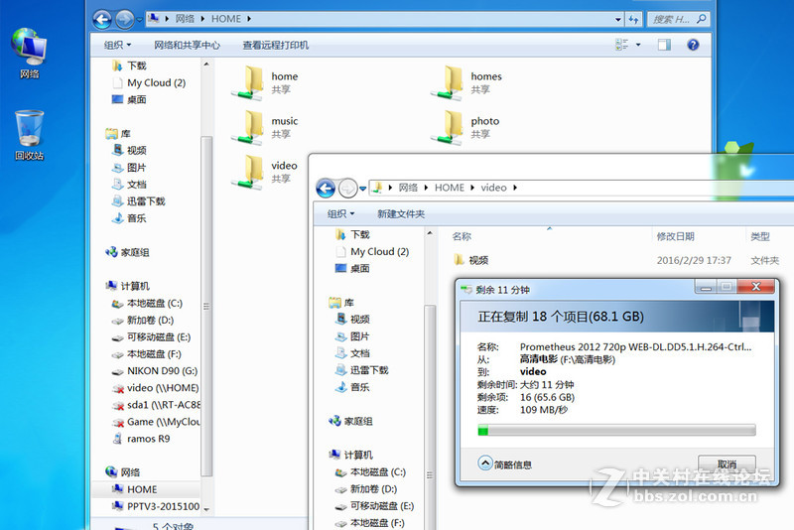
Task: Select 家庭组 in HOME window sidebar
Action: (127, 252)
